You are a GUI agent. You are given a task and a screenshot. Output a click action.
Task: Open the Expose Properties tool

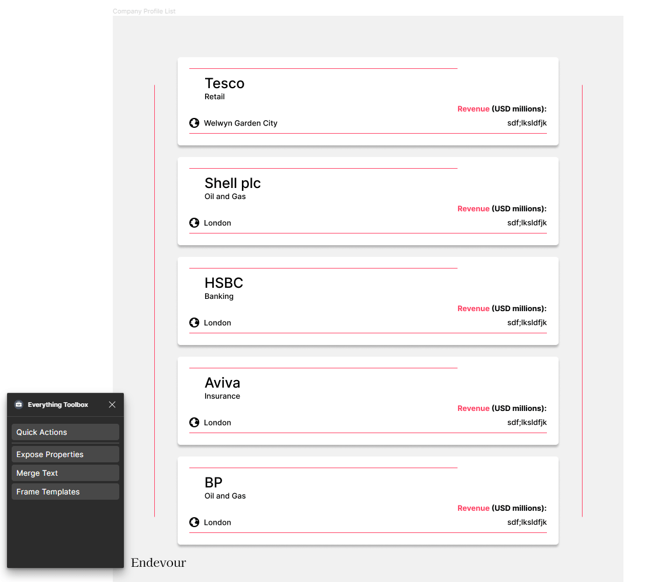(x=65, y=454)
